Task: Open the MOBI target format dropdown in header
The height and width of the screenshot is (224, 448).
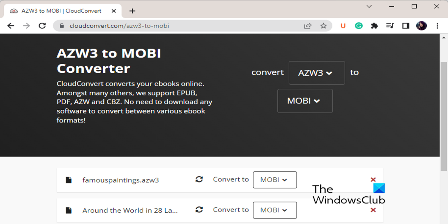Action: tap(305, 101)
